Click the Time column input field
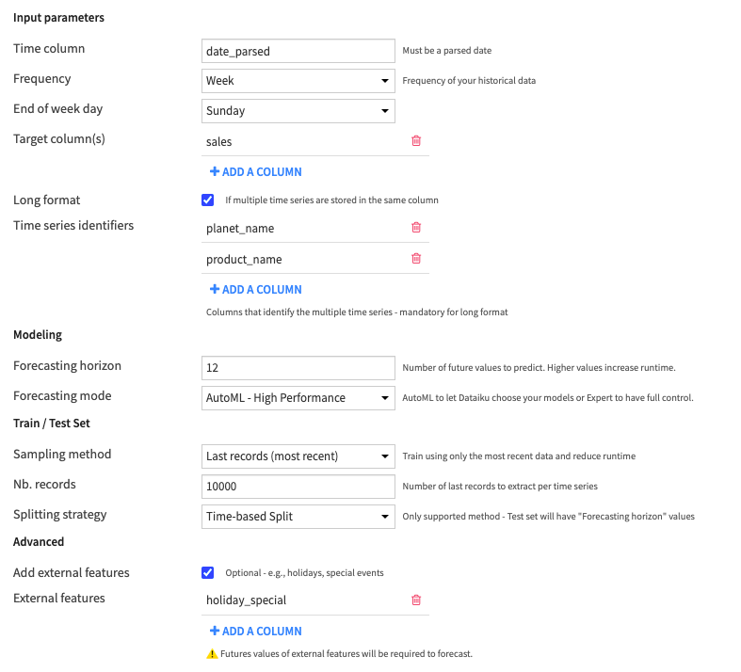 tap(298, 51)
